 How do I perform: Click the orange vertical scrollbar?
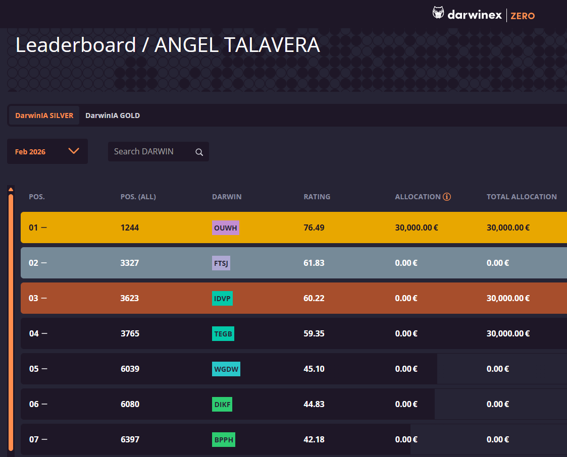(x=11, y=322)
